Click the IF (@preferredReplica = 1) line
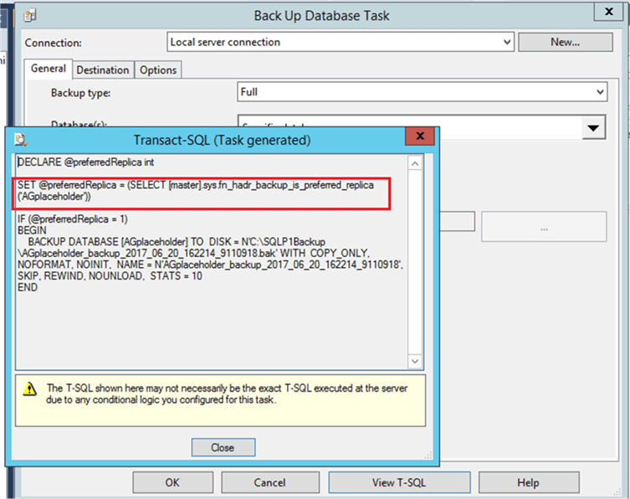Image resolution: width=630 pixels, height=499 pixels. pos(73,219)
